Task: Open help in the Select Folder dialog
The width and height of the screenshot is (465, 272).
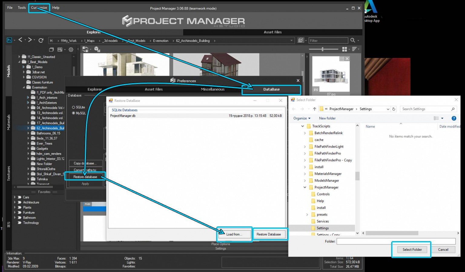Action: (x=454, y=118)
